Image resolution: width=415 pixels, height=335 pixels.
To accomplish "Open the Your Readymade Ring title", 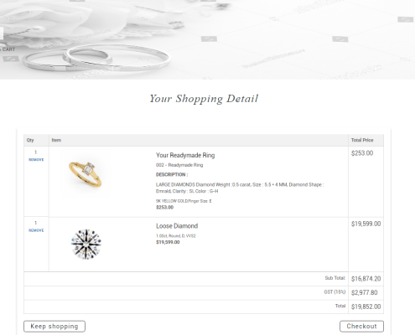I will pos(185,155).
